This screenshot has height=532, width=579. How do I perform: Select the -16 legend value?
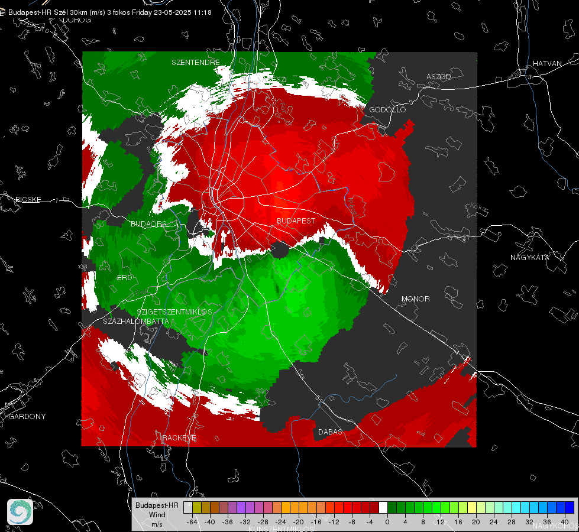click(x=316, y=522)
